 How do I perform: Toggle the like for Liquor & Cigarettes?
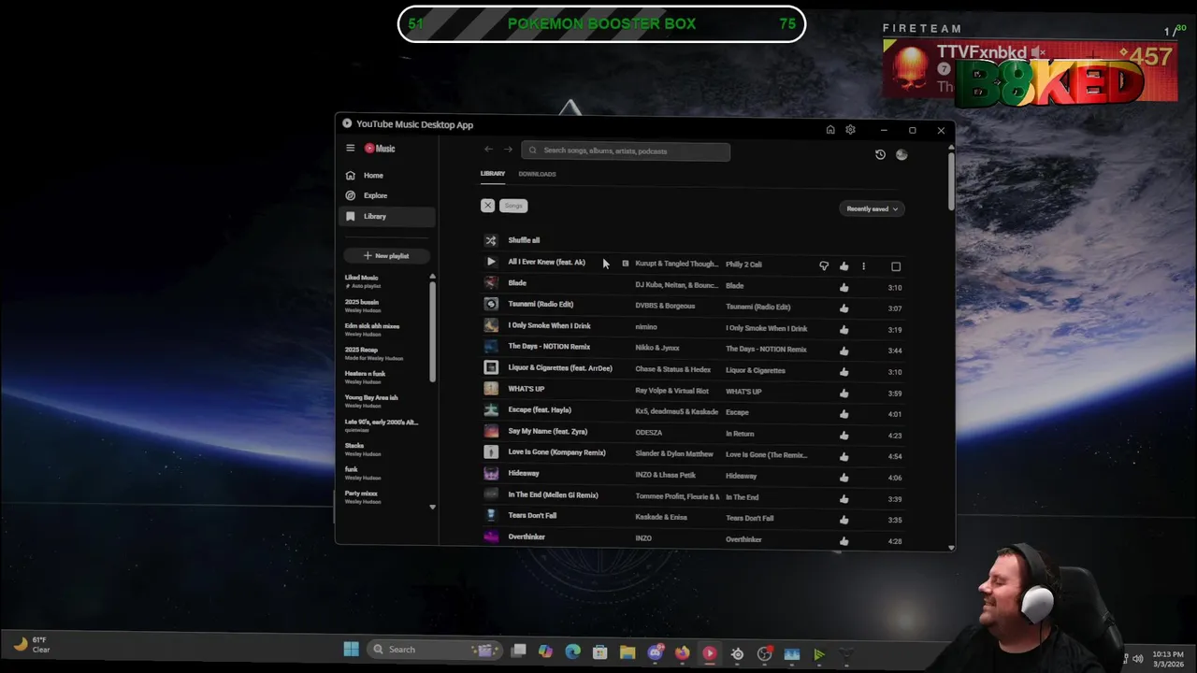click(844, 372)
